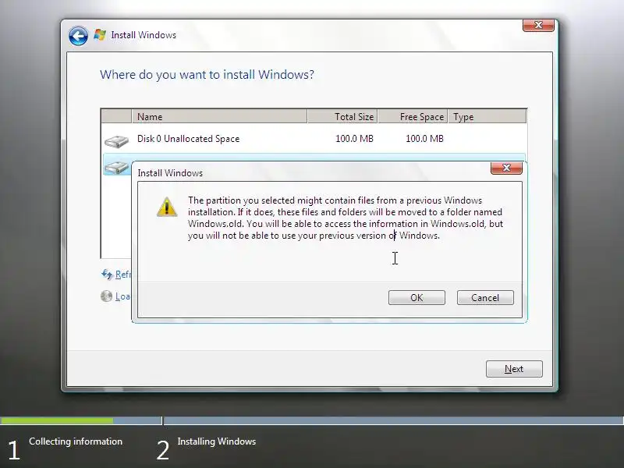Dismiss the warning with Cancel
The width and height of the screenshot is (624, 468).
(485, 298)
